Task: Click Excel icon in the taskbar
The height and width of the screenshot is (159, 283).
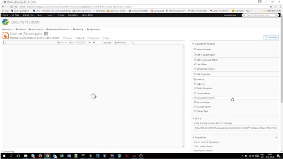Action: click(x=62, y=156)
